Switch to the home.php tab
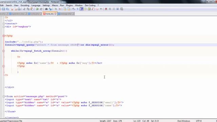 50,14
